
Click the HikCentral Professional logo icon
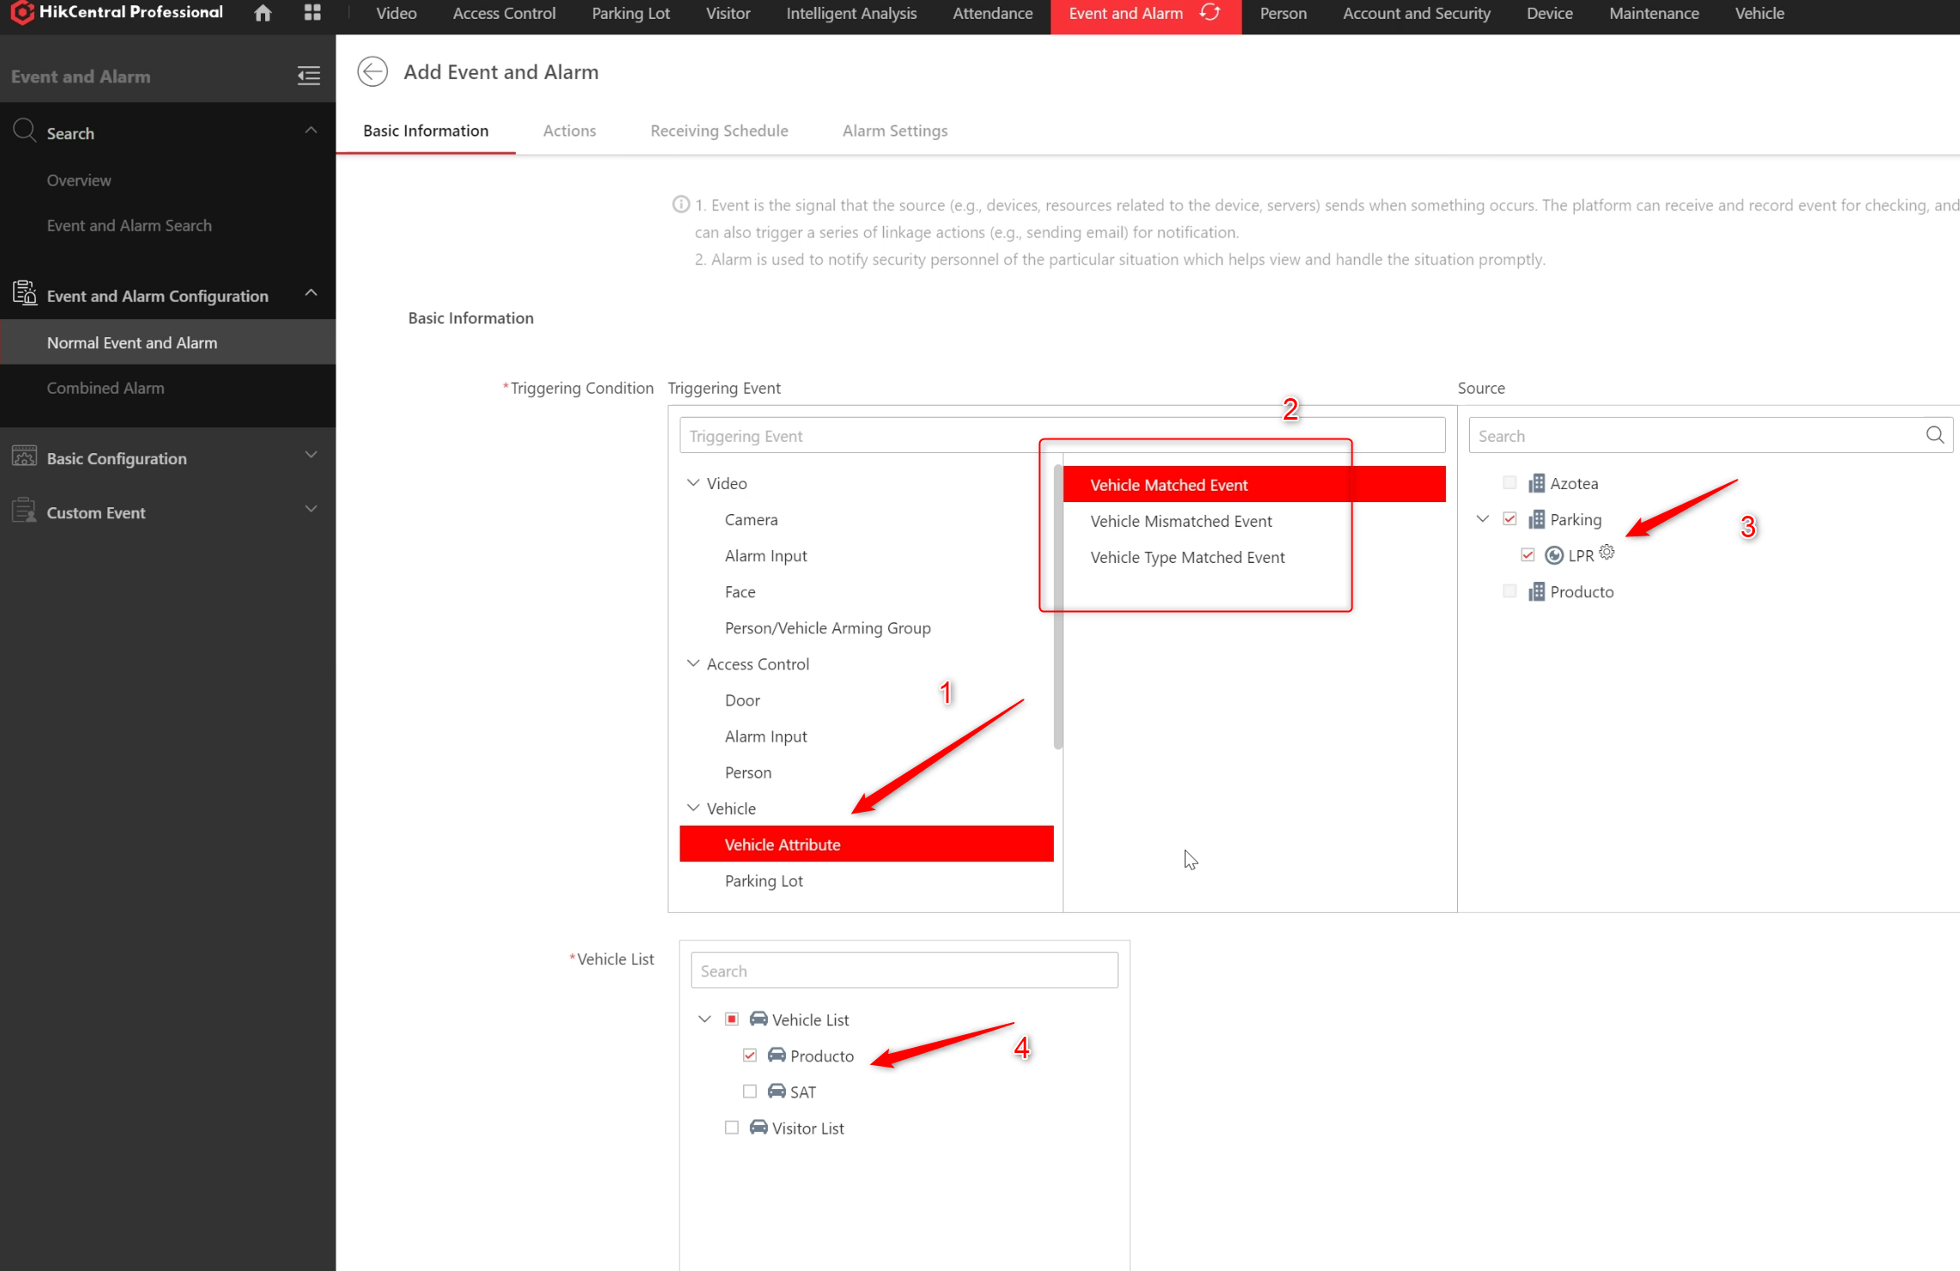coord(21,13)
